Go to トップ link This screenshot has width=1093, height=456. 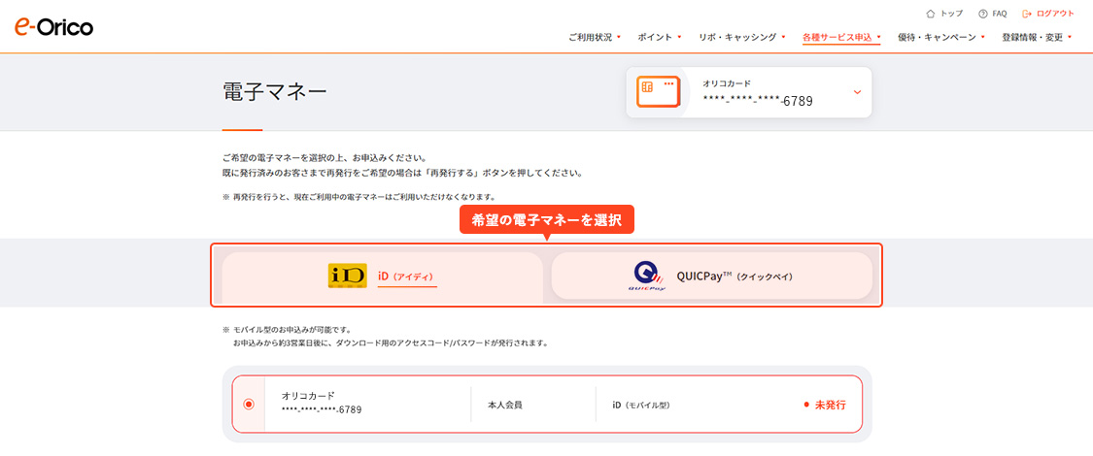pyautogui.click(x=951, y=14)
